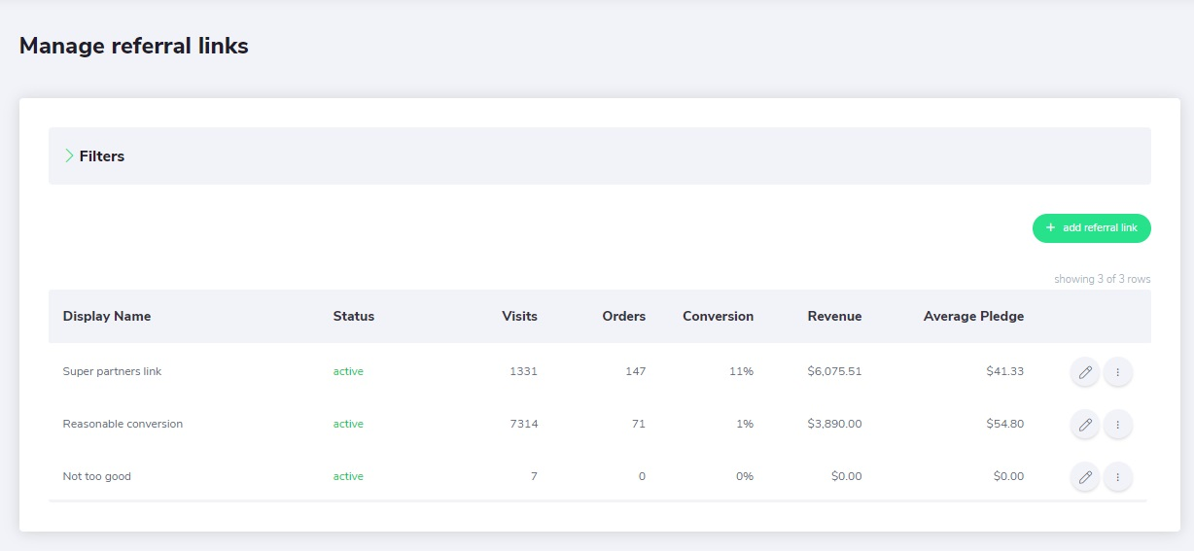Sort by Status column header
Viewport: 1194px width, 551px height.
354,316
